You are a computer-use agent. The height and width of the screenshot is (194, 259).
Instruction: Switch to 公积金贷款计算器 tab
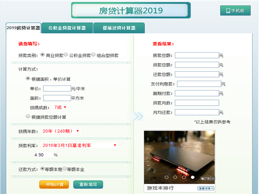(x=67, y=28)
